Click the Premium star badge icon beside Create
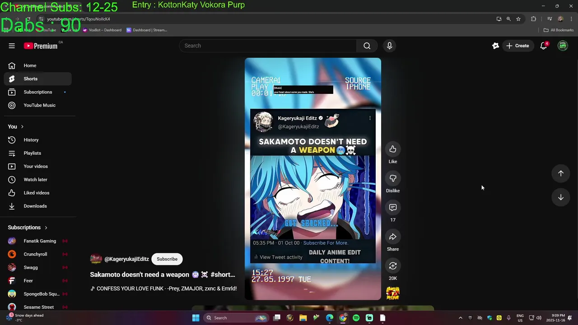The image size is (578, 325). (495, 46)
